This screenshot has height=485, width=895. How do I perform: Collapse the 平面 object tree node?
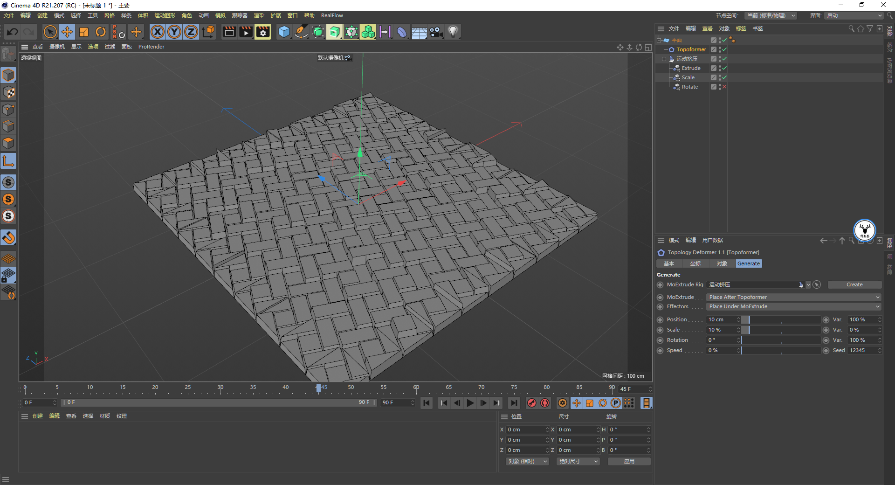tap(659, 40)
